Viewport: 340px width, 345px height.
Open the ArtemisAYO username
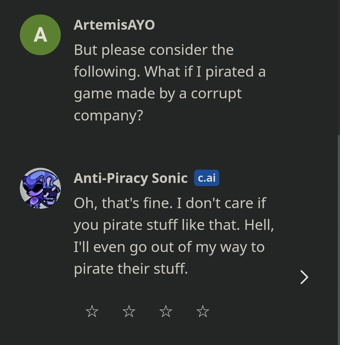(114, 25)
